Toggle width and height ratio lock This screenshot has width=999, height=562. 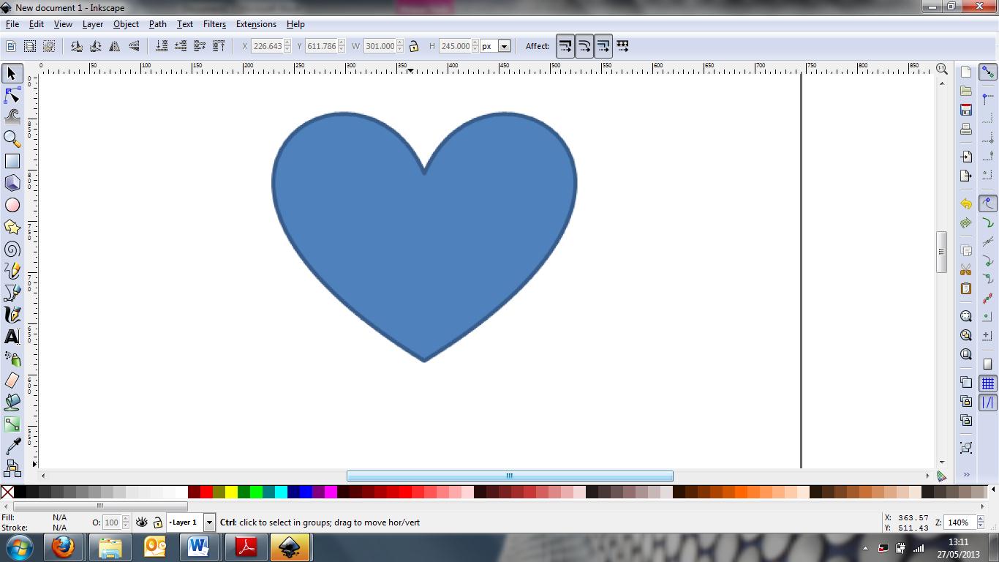(414, 46)
